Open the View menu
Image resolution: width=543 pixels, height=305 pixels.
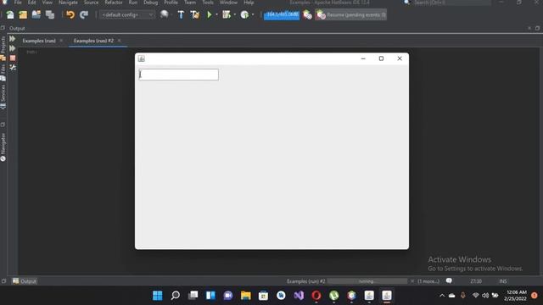48,3
